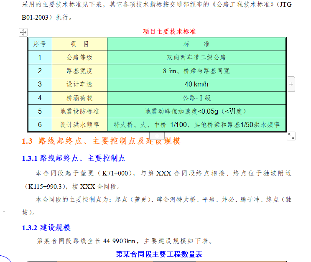Click the cell with 1/100 and 1/50 洪水频率
This screenshot has width=311, height=262.
(x=196, y=125)
